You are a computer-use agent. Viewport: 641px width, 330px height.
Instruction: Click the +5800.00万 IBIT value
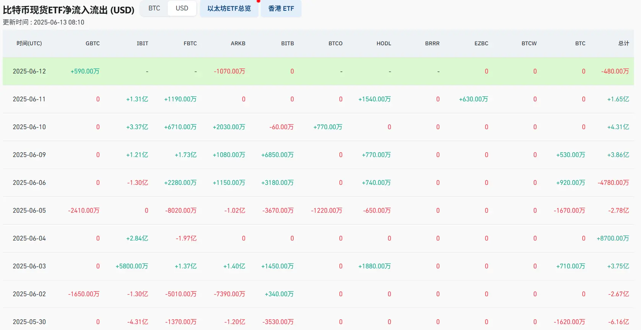132,266
